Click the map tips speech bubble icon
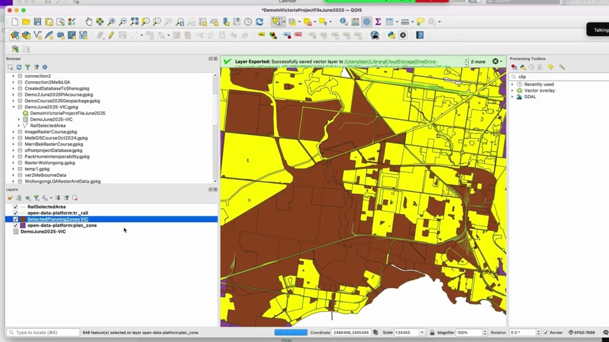The height and width of the screenshot is (342, 609). pyautogui.click(x=421, y=22)
